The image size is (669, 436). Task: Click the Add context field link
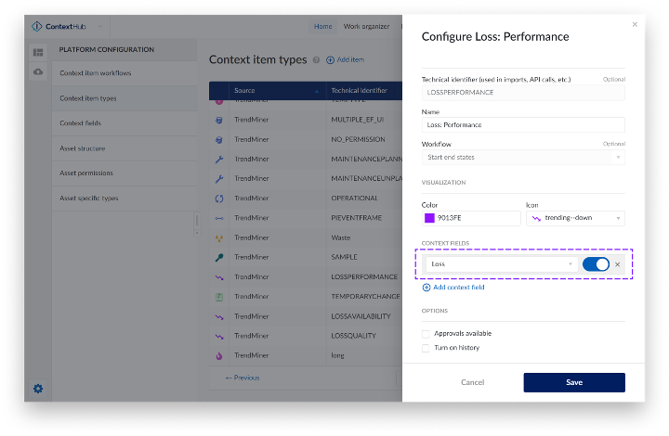(x=453, y=288)
